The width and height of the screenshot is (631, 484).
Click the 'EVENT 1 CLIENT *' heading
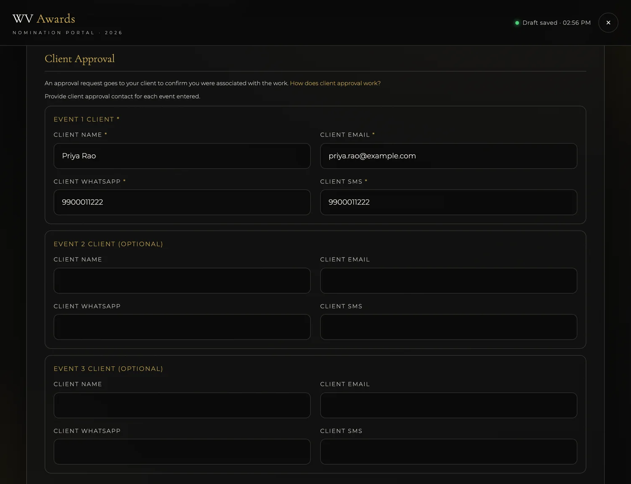click(87, 120)
